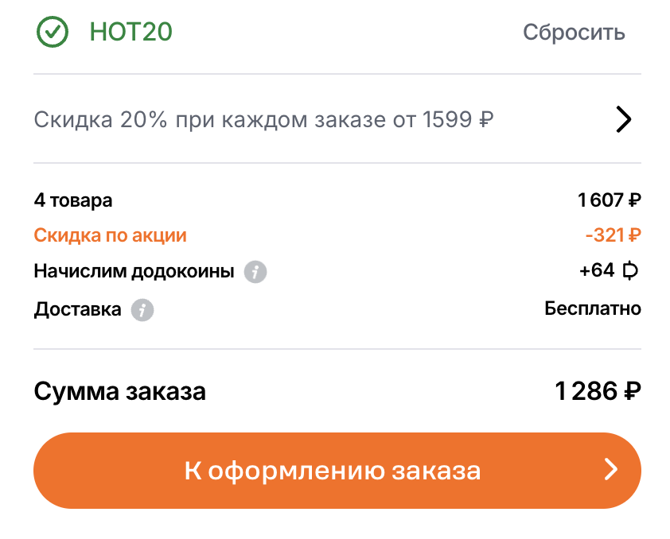Screen dimensions: 670x539
Task: Select the applied HOT20 promo code text
Action: pyautogui.click(x=131, y=32)
